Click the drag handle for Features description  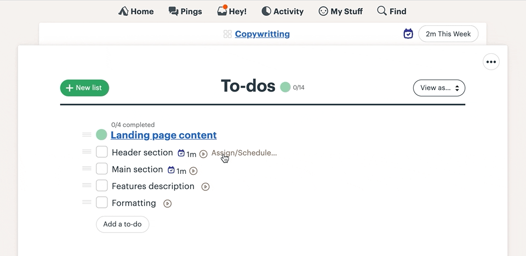pos(87,185)
